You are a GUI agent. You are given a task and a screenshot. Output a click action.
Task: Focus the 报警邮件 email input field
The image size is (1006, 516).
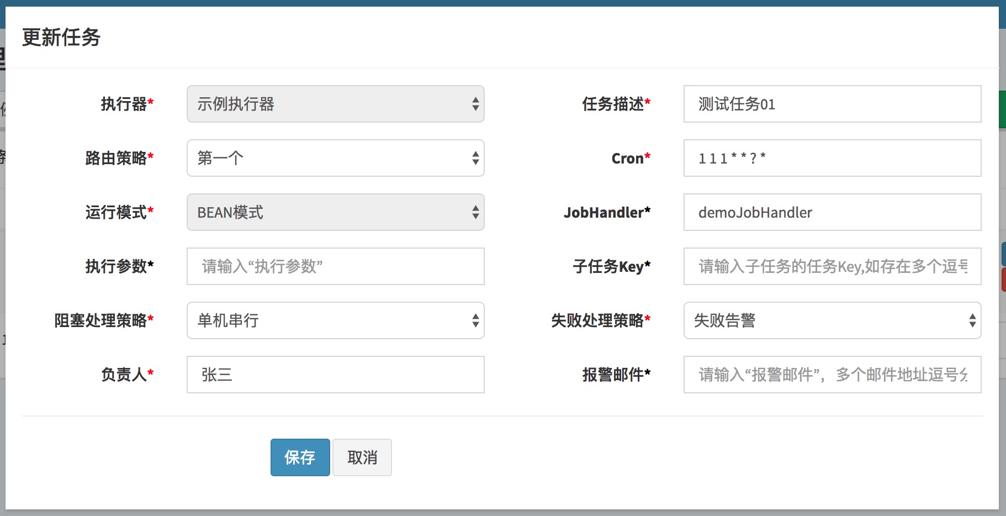pos(832,375)
